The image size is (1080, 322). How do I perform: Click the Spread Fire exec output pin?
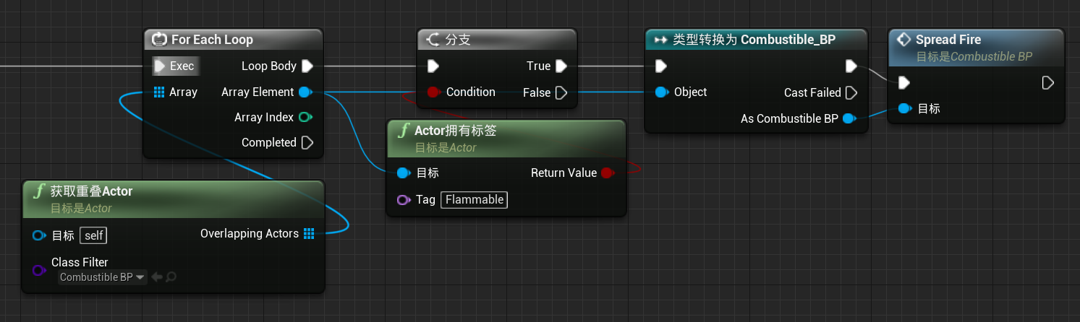coord(1047,83)
